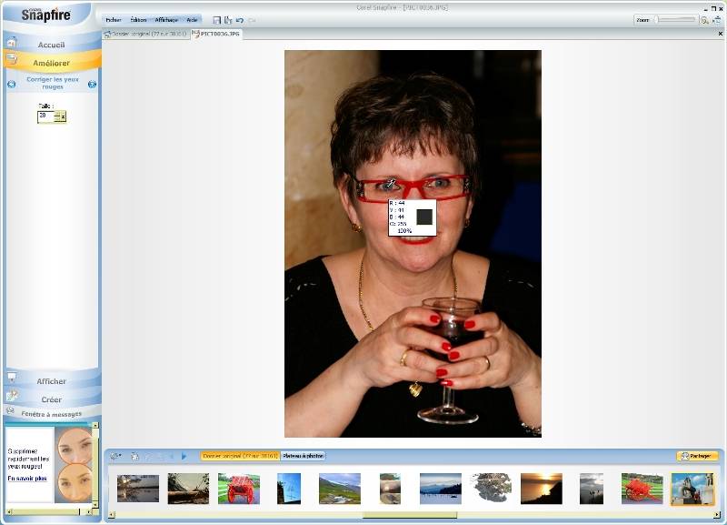Click the Créer icon in the left sidebar

tap(11, 397)
